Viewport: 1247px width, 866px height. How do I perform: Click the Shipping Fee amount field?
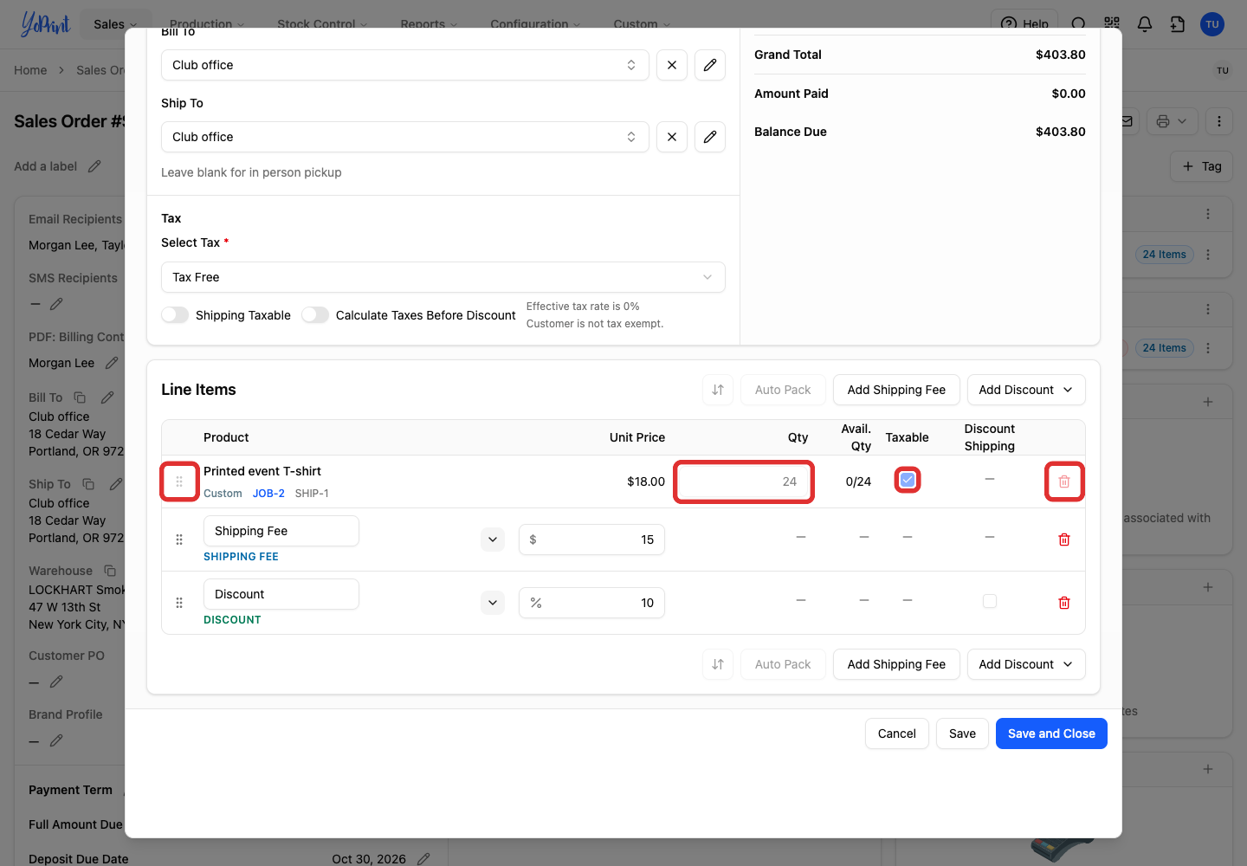tap(591, 540)
